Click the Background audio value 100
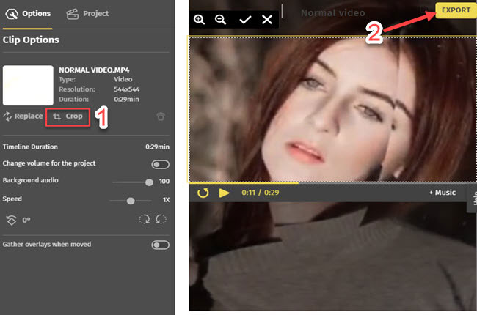The width and height of the screenshot is (477, 315). click(x=164, y=182)
